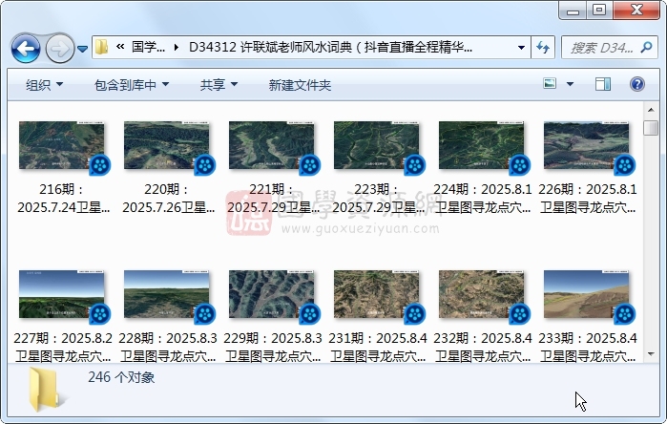Select the 226期 video thumbnail
Screen dimensions: 667x424
pyautogui.click(x=586, y=145)
